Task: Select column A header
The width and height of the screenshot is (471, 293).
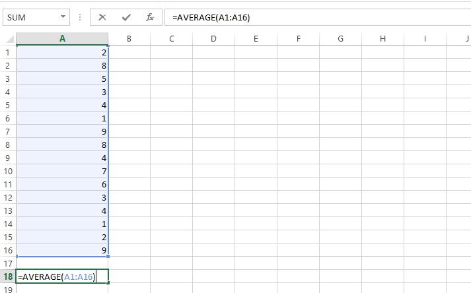Action: [x=62, y=39]
